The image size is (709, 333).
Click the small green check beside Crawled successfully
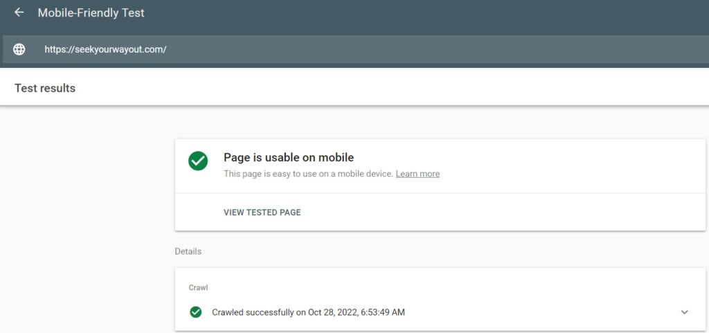coord(196,312)
